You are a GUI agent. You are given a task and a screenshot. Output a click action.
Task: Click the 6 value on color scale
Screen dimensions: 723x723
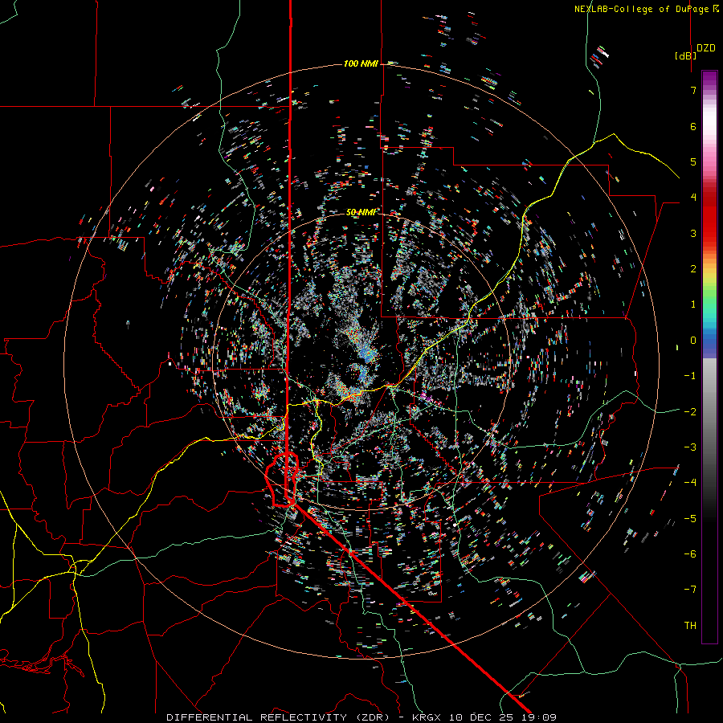[693, 126]
